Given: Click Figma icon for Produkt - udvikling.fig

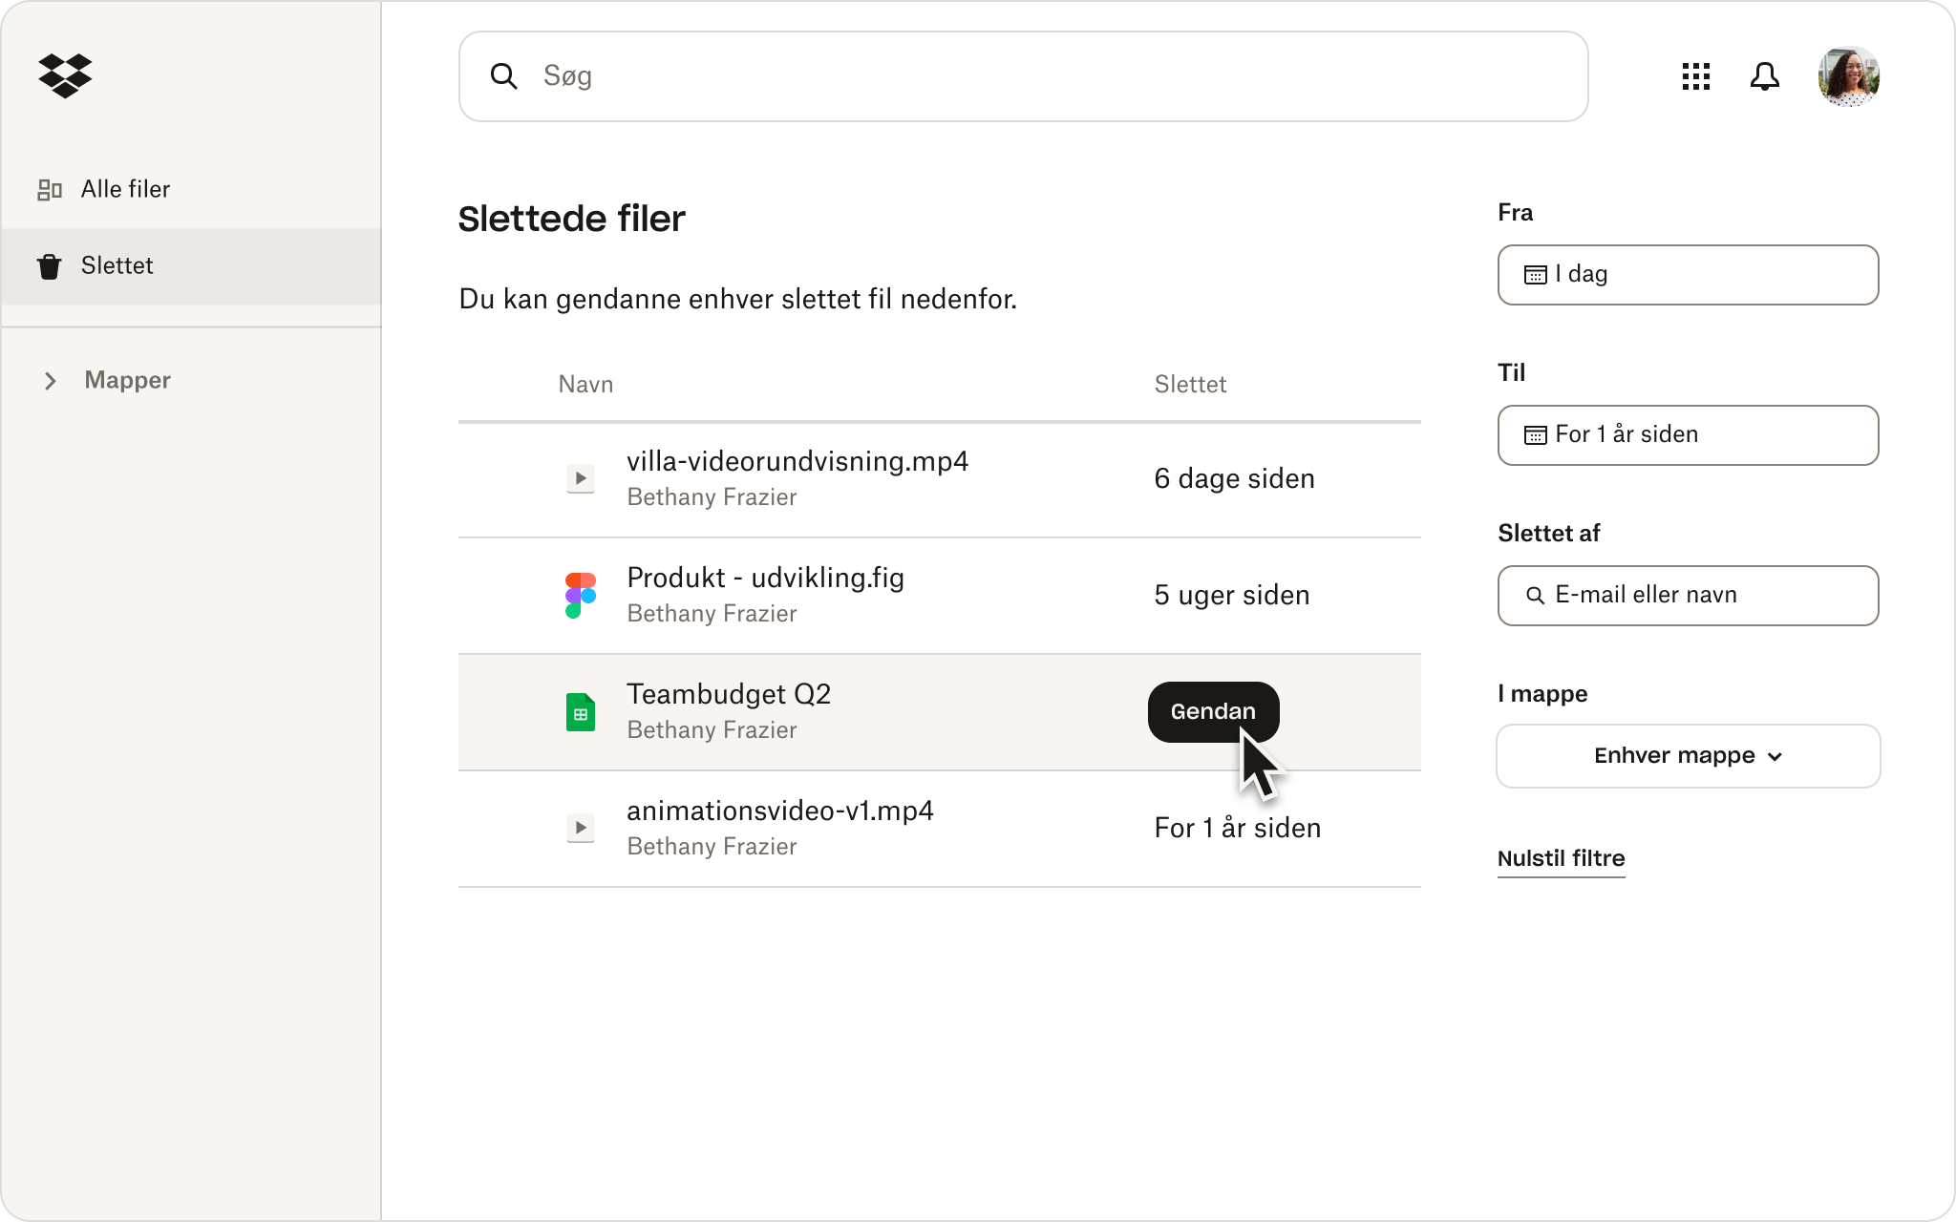Looking at the screenshot, I should coord(581,595).
